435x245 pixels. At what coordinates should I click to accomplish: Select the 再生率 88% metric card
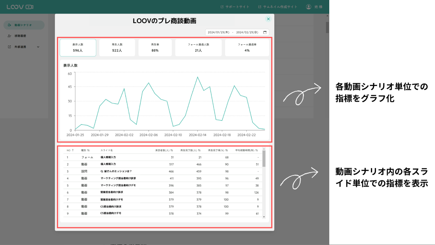155,48
